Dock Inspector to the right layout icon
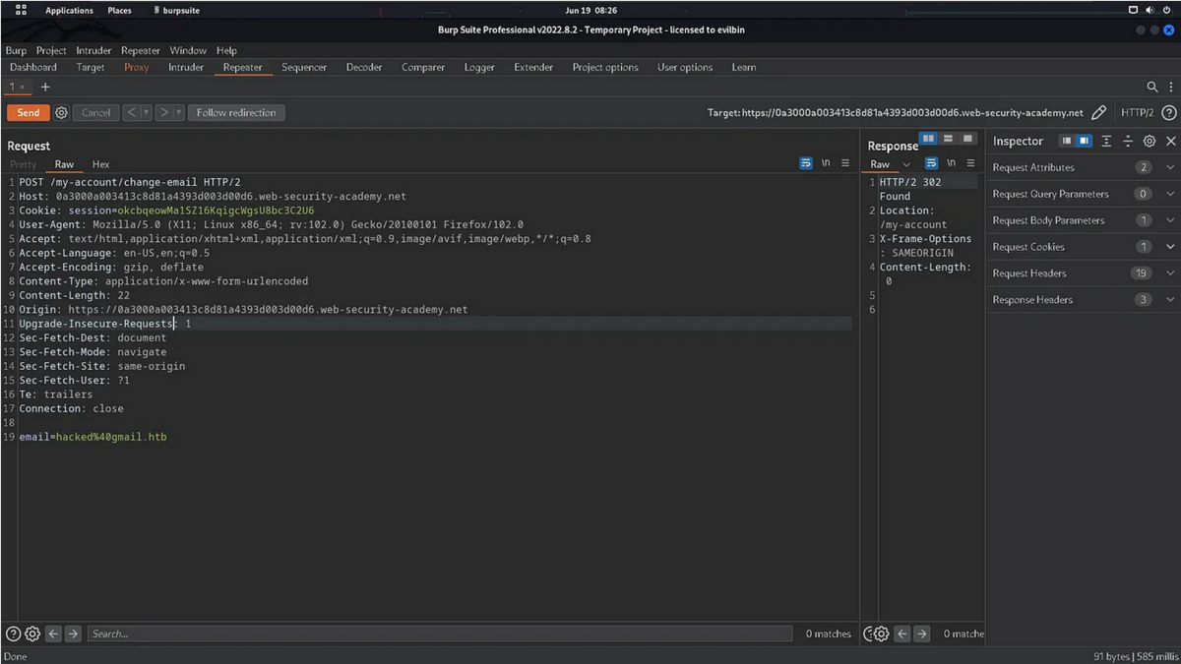 pyautogui.click(x=1084, y=142)
